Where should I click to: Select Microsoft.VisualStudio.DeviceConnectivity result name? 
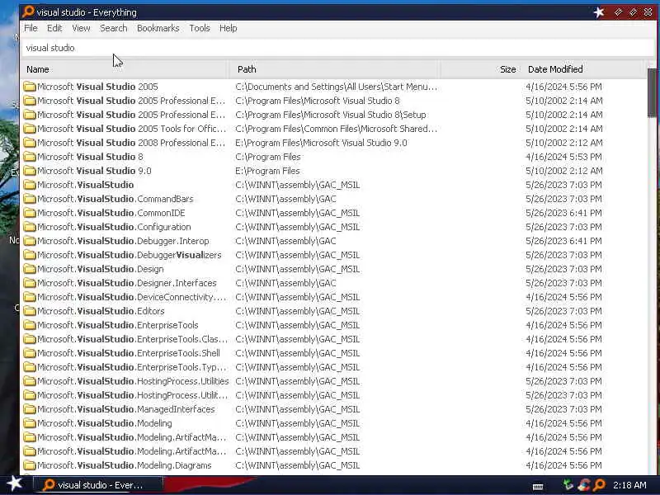(132, 297)
